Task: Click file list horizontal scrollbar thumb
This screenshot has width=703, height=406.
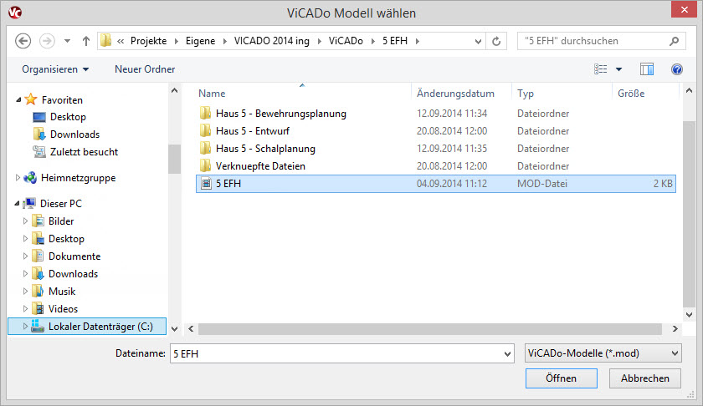Action: point(429,329)
